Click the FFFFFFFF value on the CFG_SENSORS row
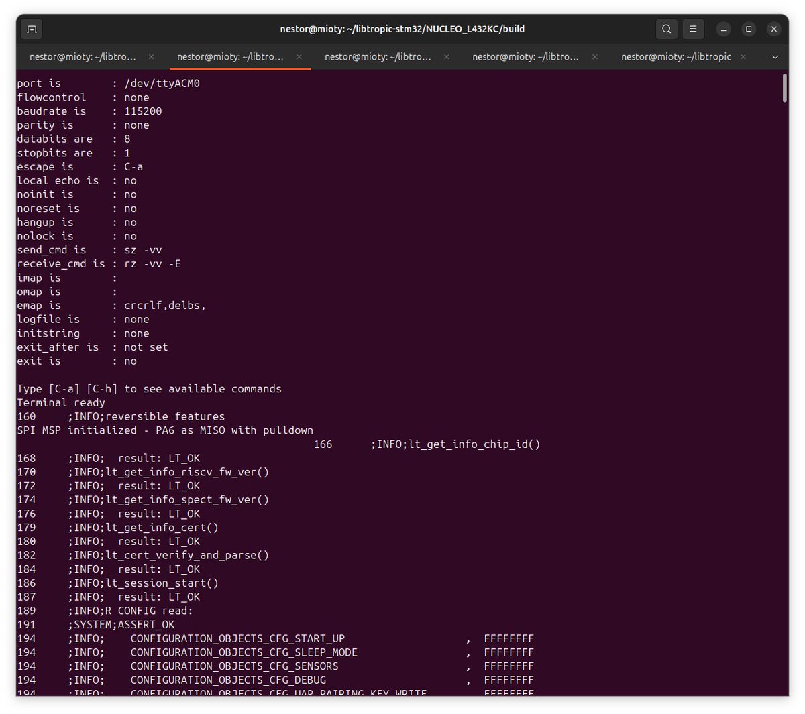 [509, 666]
